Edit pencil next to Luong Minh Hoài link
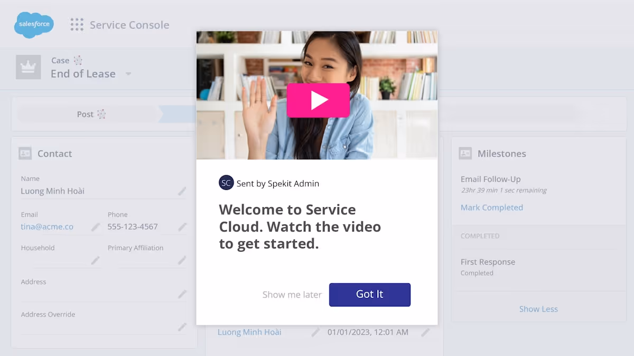 coord(315,332)
